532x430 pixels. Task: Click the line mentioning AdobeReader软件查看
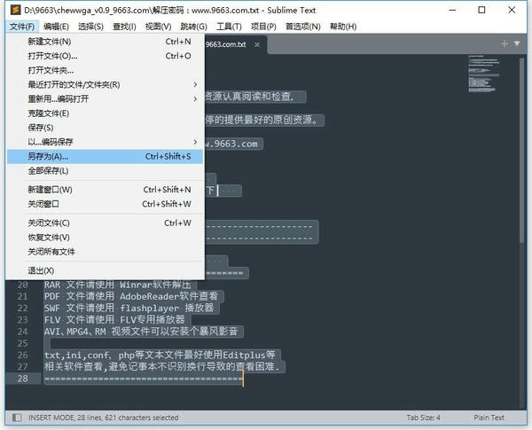tap(131, 296)
